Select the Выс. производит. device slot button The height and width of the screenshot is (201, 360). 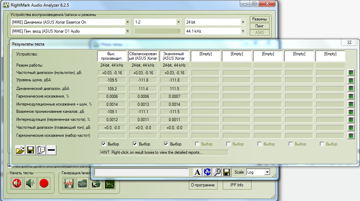coord(112,56)
